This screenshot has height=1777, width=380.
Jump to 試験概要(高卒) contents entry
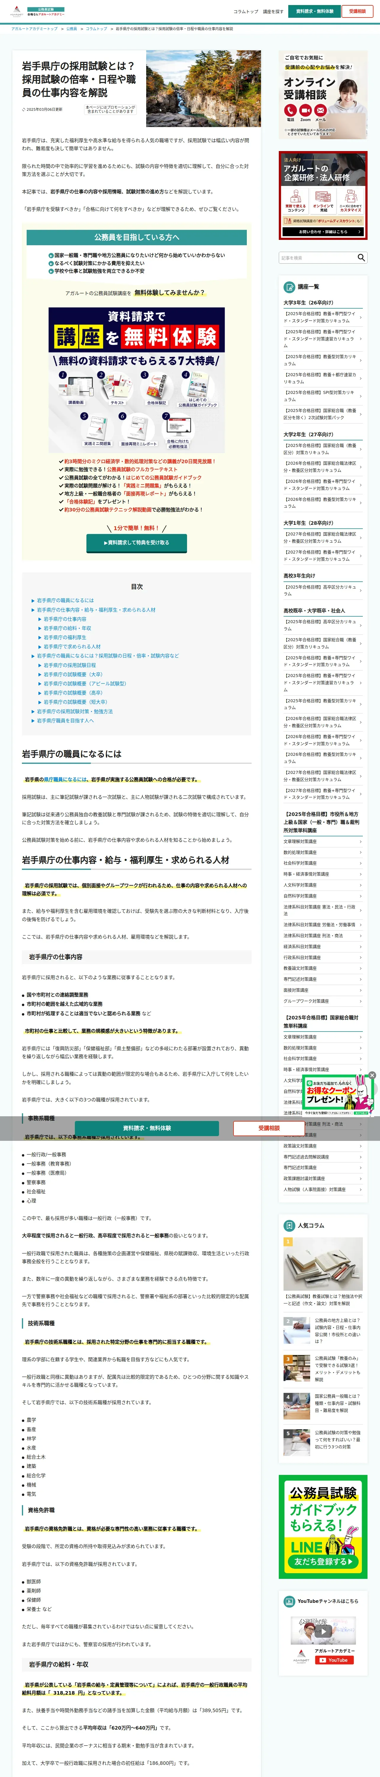coord(73,693)
